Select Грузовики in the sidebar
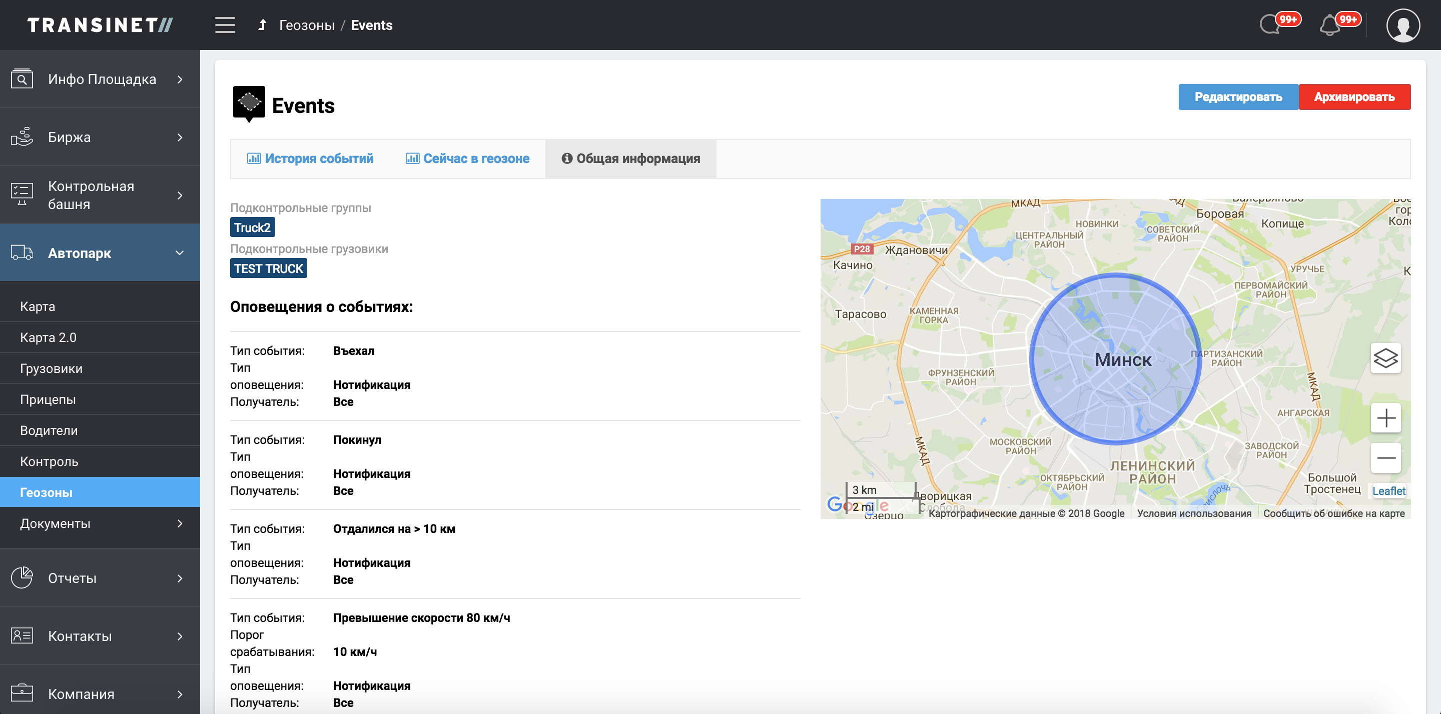Image resolution: width=1441 pixels, height=714 pixels. (x=52, y=368)
